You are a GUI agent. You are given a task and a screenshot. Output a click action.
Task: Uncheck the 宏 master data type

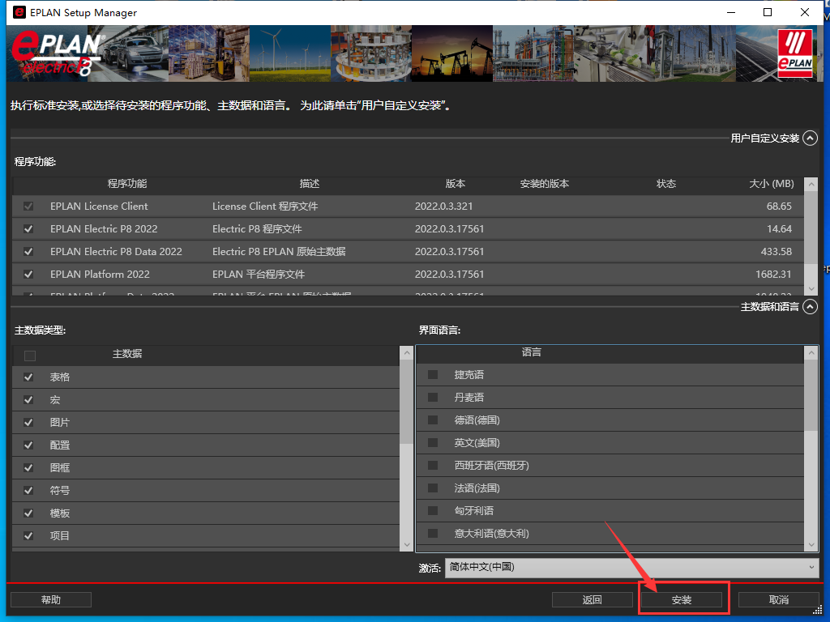pos(28,399)
